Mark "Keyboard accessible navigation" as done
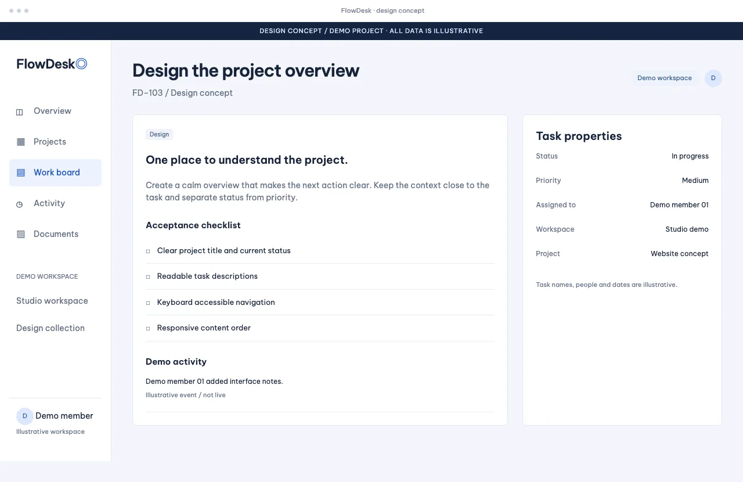The width and height of the screenshot is (743, 482). click(148, 303)
